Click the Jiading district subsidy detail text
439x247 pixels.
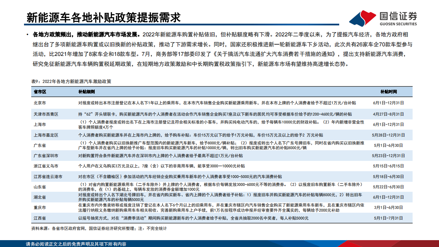click(x=200, y=135)
